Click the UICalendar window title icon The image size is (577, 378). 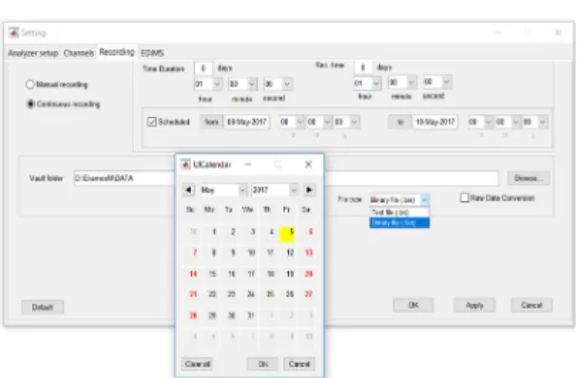point(185,164)
